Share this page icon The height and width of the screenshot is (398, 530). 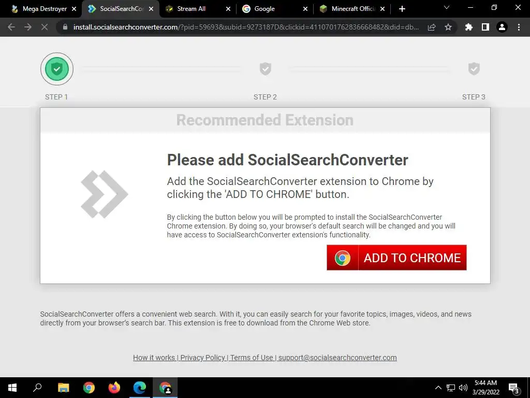click(x=432, y=27)
